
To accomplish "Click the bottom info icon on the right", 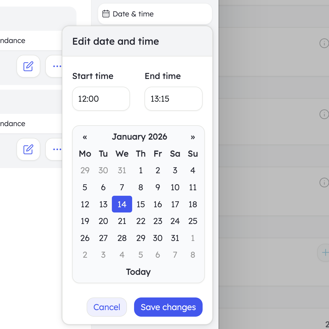I will click(324, 183).
